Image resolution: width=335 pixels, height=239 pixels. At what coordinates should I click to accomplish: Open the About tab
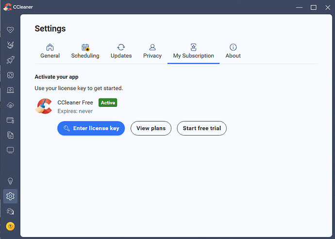pos(233,51)
